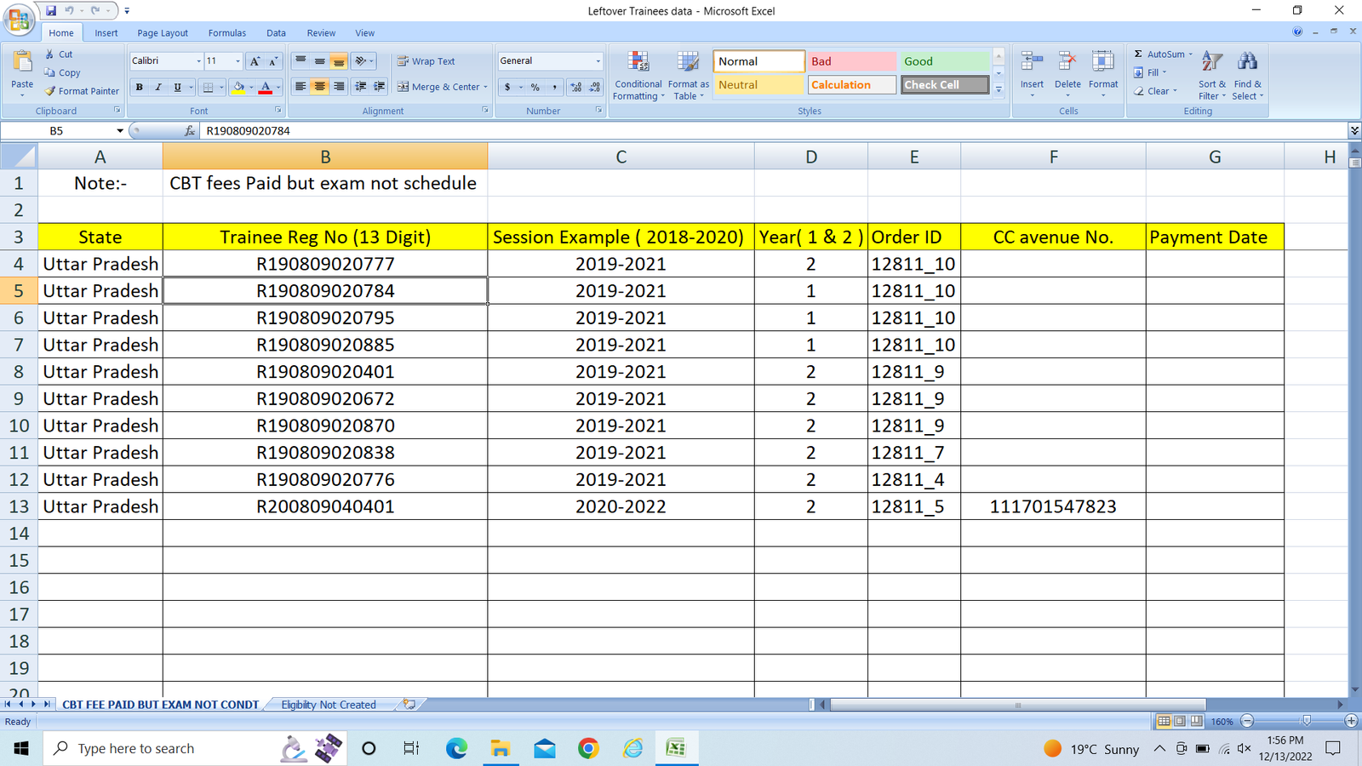Click the Paste icon in Clipboard group
This screenshot has height=766, width=1362.
22,63
